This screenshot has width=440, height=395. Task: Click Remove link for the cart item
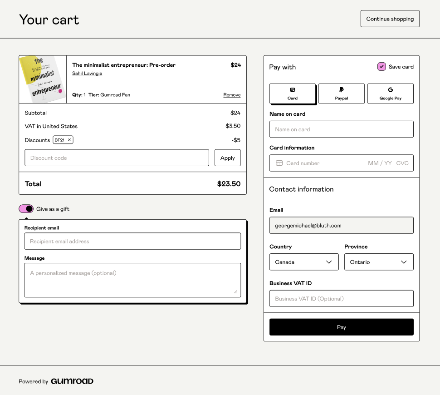click(x=232, y=95)
